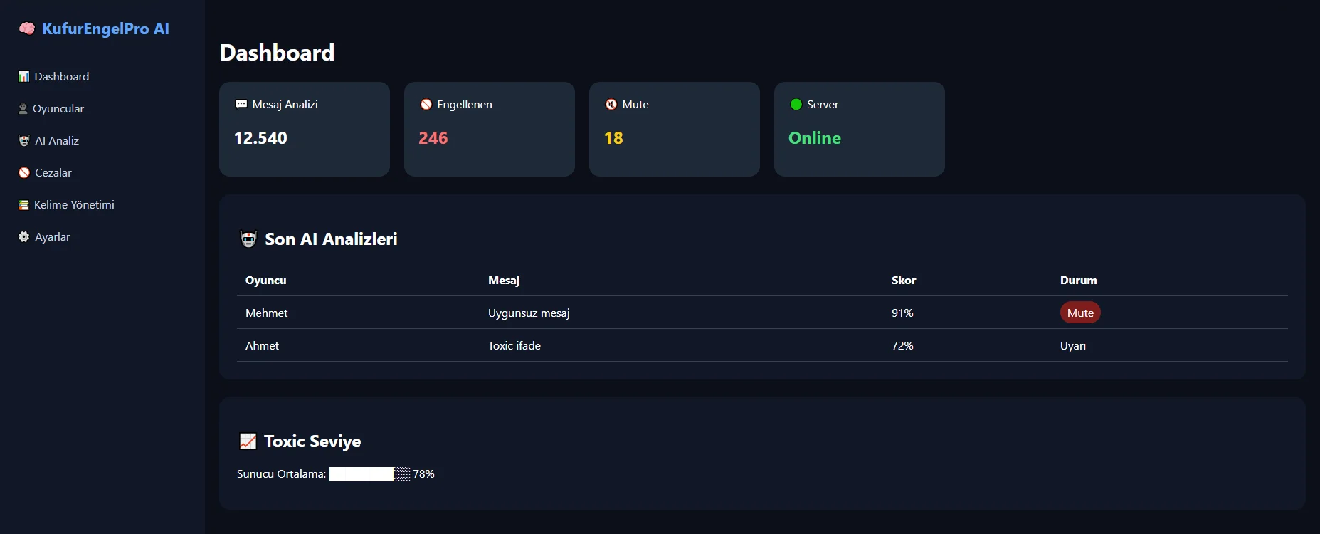Click the 72% score cell
This screenshot has width=1320, height=534.
[x=902, y=346]
